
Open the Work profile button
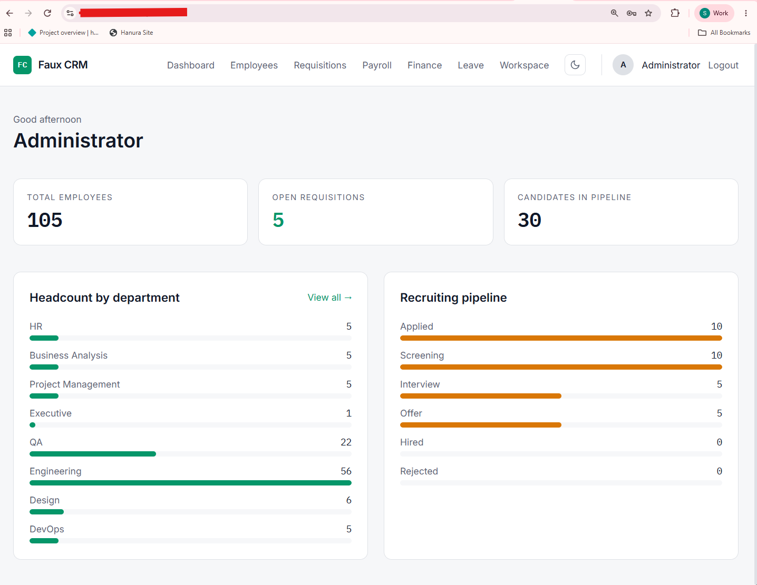click(714, 13)
